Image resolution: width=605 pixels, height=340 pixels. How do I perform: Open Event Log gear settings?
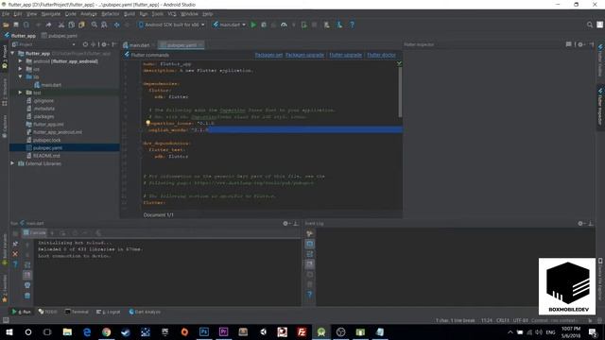(x=580, y=223)
